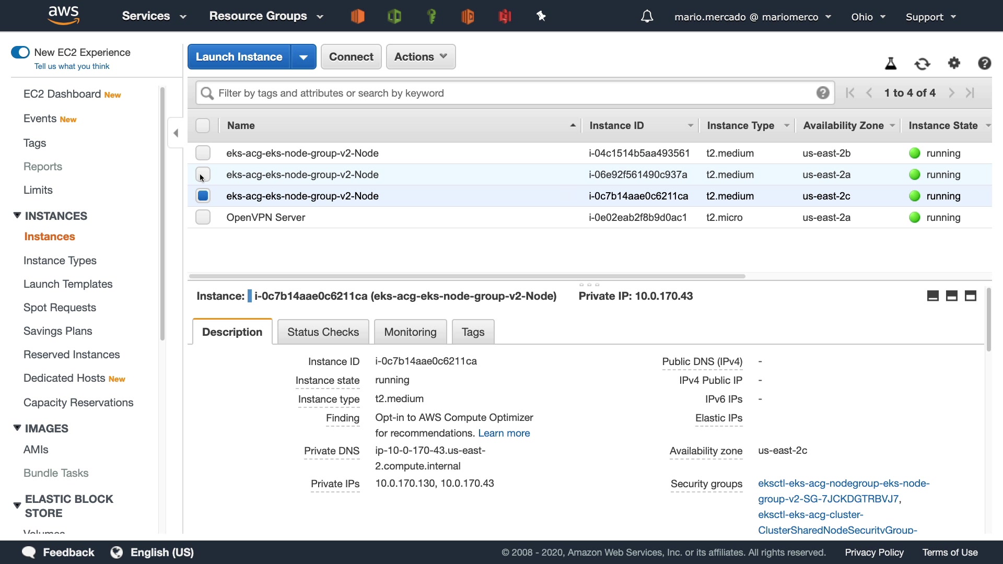The image size is (1003, 564).
Task: Open the notifications bell icon
Action: pyautogui.click(x=647, y=17)
